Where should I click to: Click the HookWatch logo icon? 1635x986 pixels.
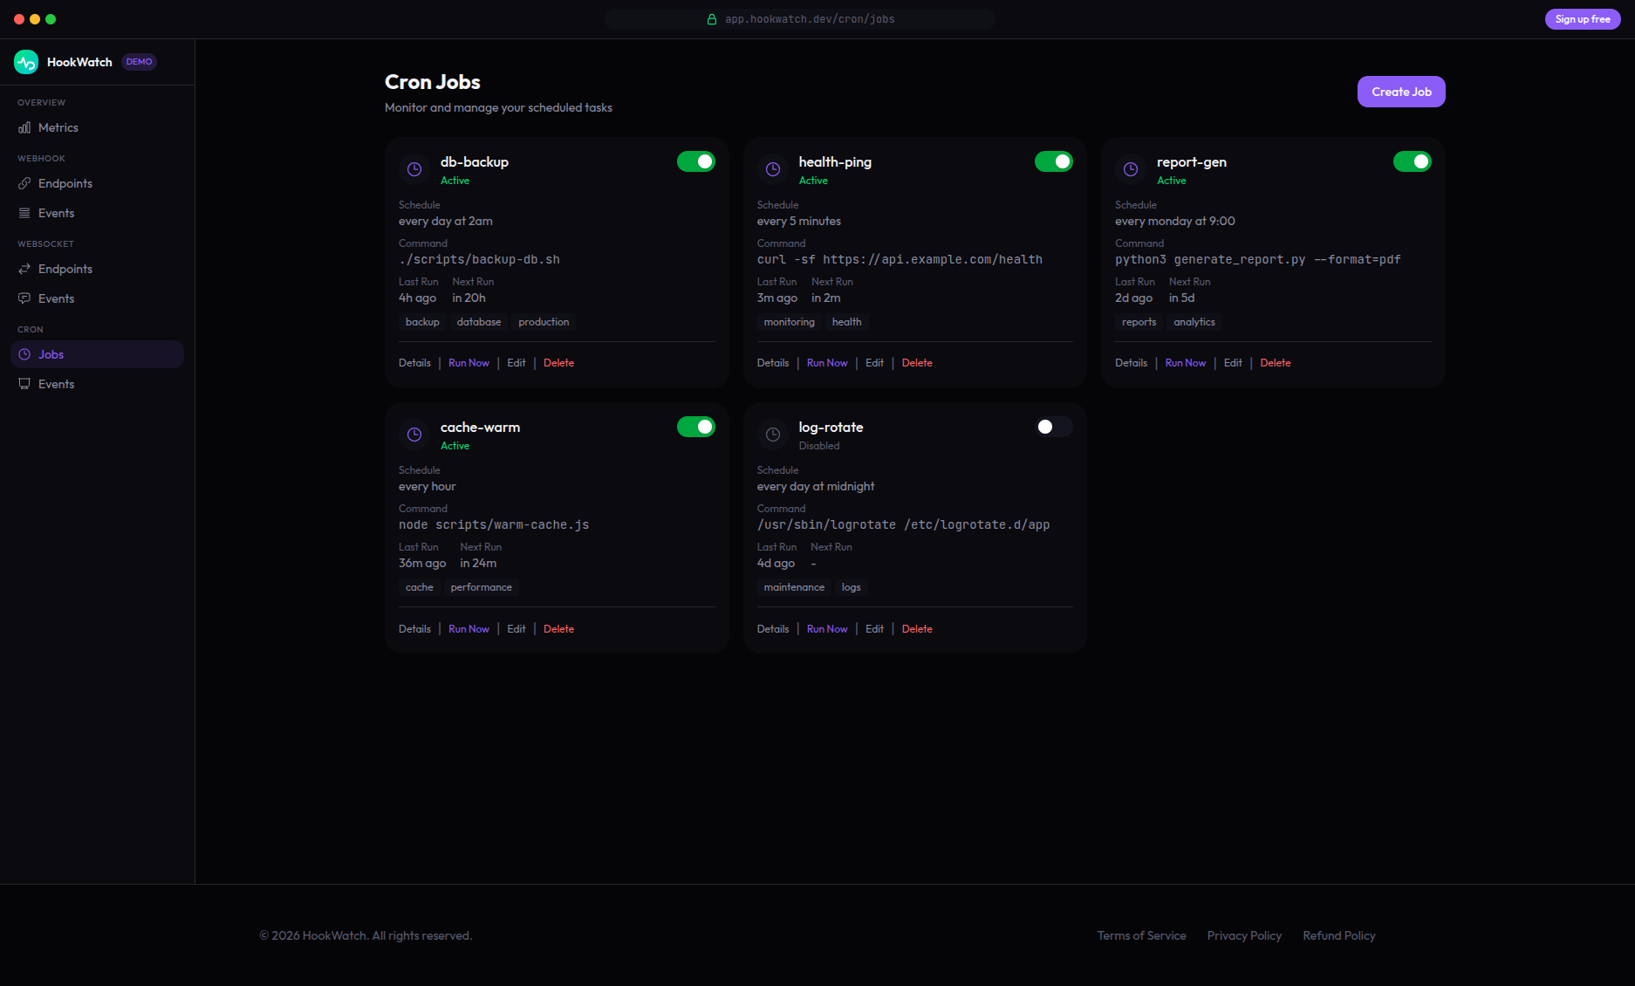25,62
